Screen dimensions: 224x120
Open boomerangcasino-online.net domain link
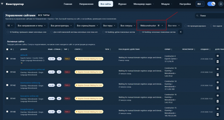point(33,70)
